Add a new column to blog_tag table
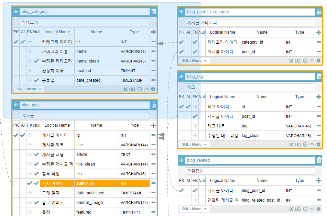 319,97
